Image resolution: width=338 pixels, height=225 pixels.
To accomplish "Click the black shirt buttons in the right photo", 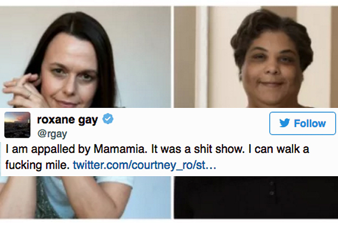I will 272,189.
